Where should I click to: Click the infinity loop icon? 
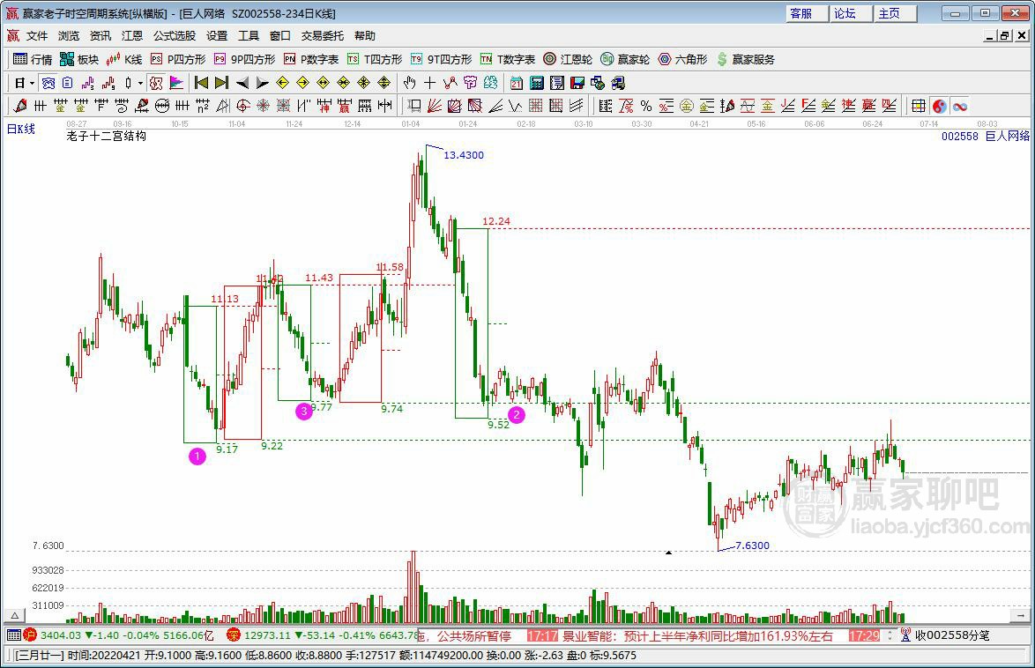(x=960, y=106)
